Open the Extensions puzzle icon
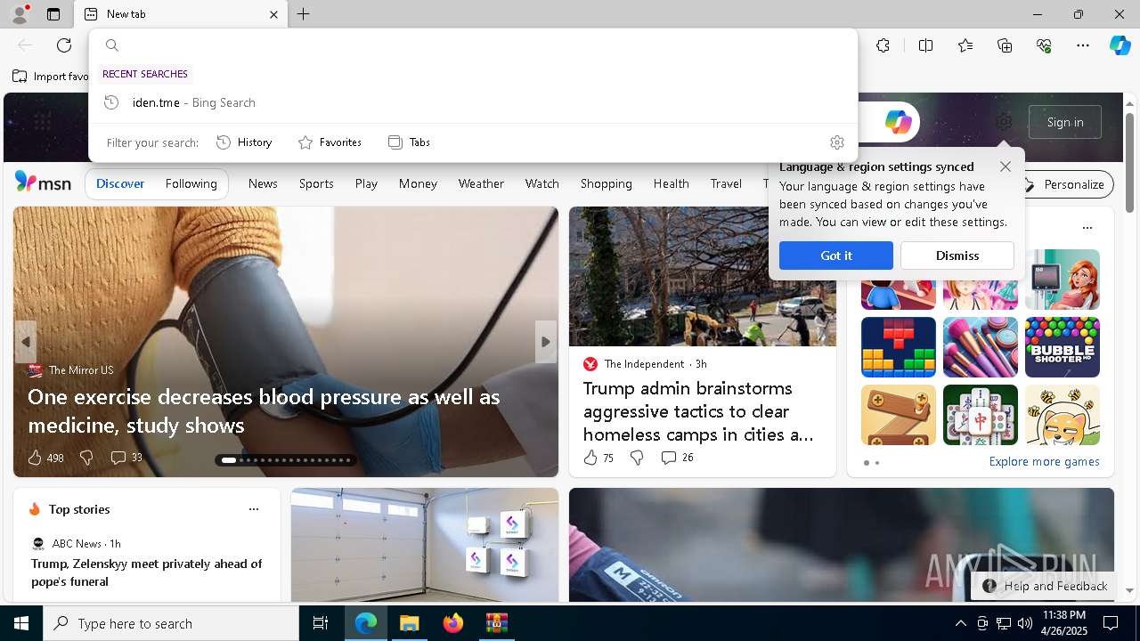 click(883, 45)
